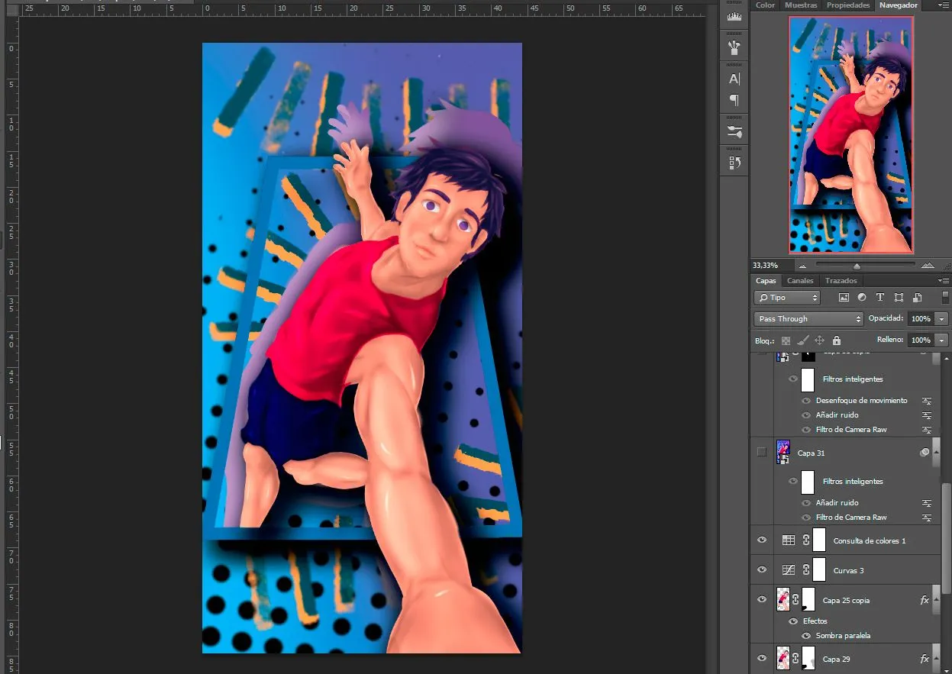Screen dimensions: 952x674
Task: Click Navigator zoom in large mountains icon
Action: pos(927,266)
